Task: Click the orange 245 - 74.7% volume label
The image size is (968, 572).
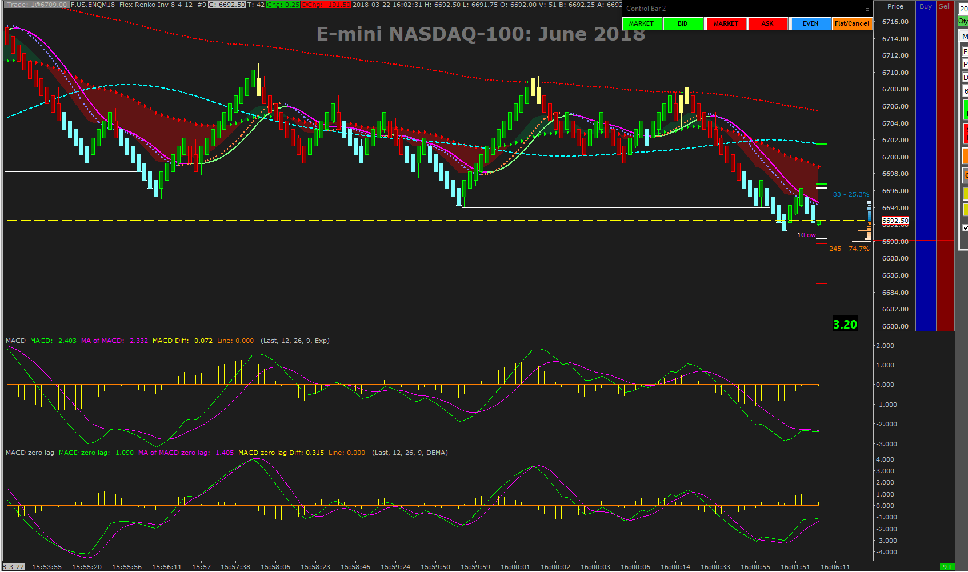Action: pos(849,249)
